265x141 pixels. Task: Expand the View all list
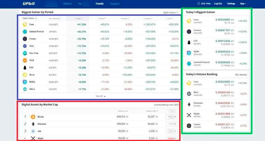pyautogui.click(x=100, y=96)
